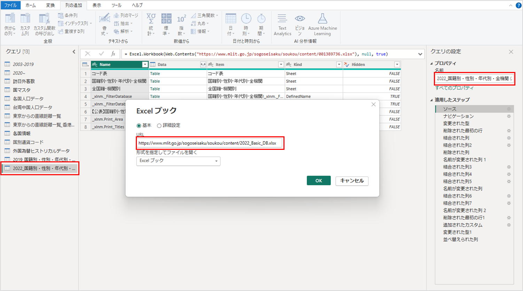Open the Hidden column filter dropdown
The image size is (523, 291).
point(397,64)
